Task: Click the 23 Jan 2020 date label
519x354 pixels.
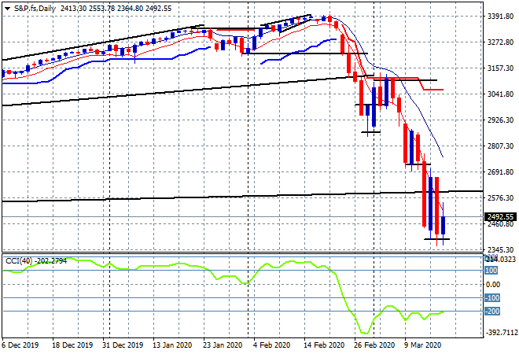Action: (223, 345)
